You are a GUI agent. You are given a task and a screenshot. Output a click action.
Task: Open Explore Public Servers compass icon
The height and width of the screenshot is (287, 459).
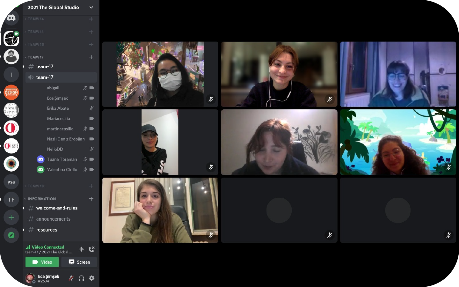(x=11, y=235)
